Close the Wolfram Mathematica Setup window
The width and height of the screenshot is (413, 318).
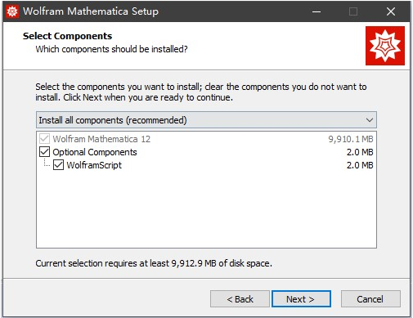coord(391,11)
